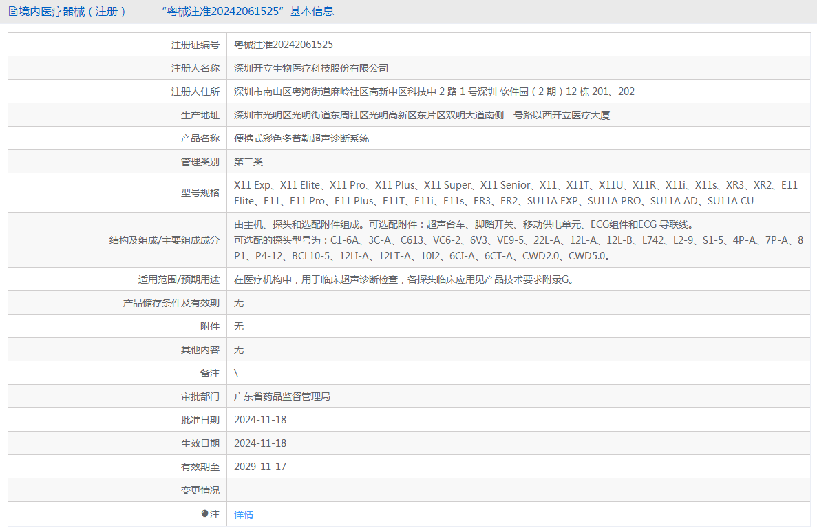Click the page title 境内医疗器械（注册）基本信息
This screenshot has width=817, height=530.
pos(176,12)
